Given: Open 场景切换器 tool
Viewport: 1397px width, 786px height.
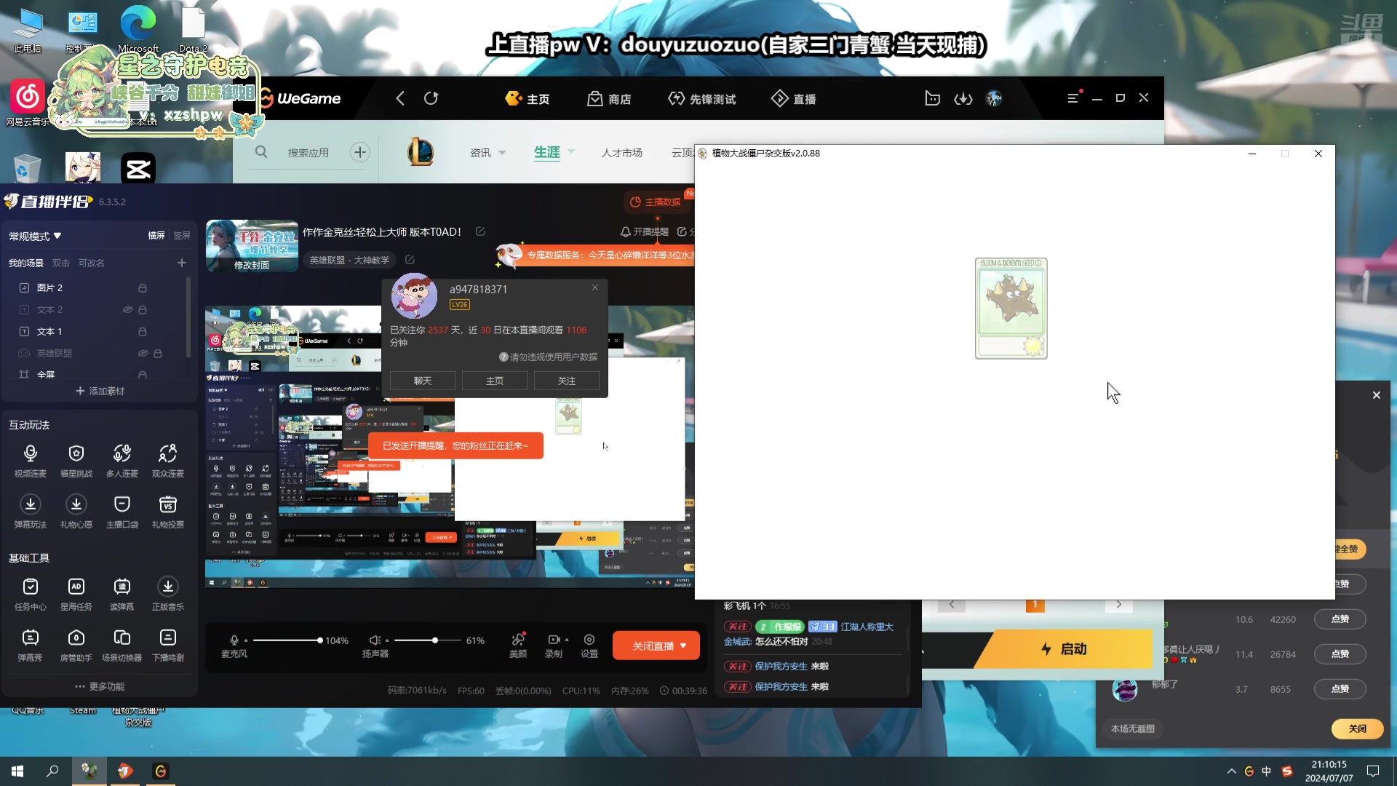Looking at the screenshot, I should [122, 645].
